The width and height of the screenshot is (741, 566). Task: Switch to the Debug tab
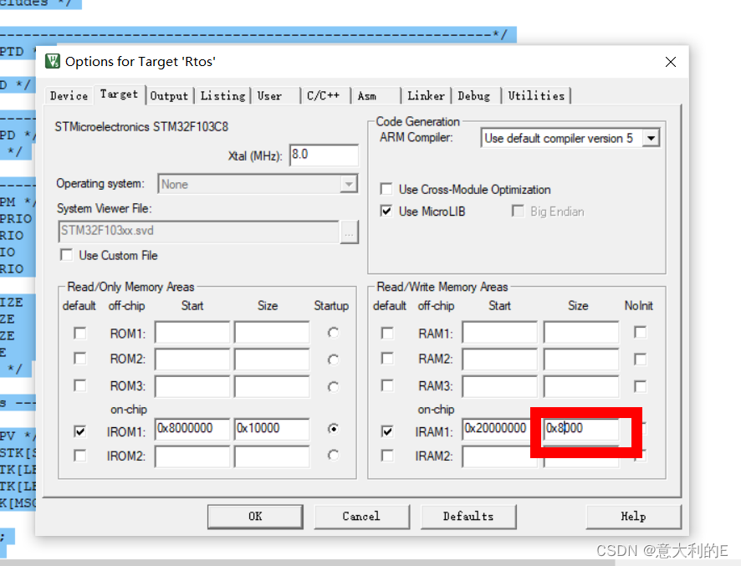[474, 95]
